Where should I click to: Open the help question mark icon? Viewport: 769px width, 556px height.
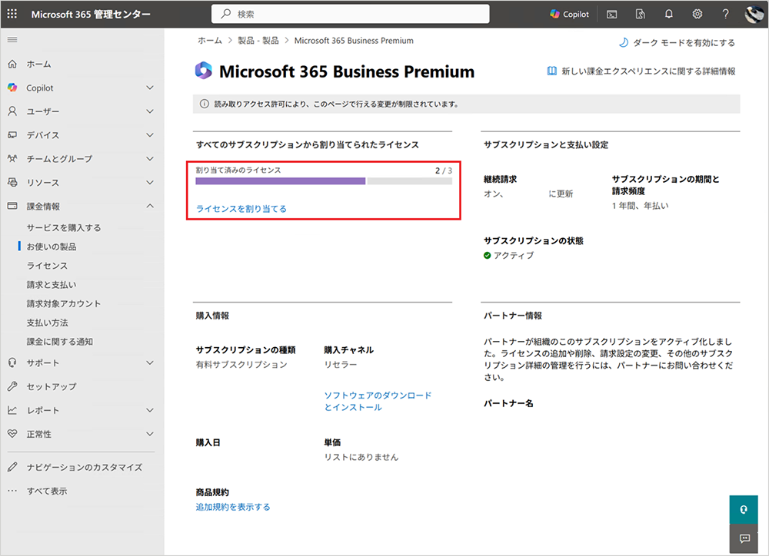[x=725, y=14]
